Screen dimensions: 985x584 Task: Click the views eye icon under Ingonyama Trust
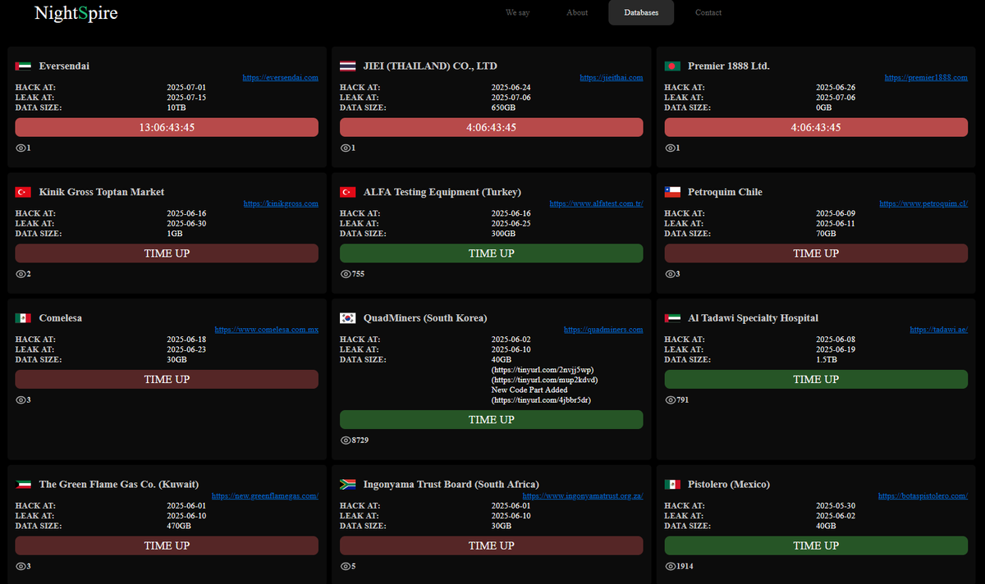346,567
